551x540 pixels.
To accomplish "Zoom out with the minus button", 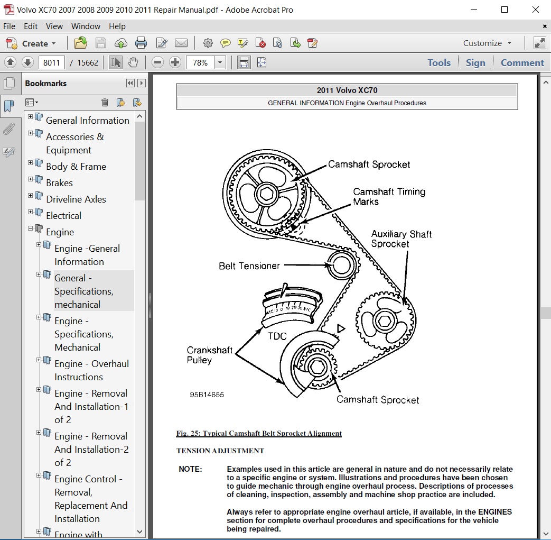I will pyautogui.click(x=158, y=62).
